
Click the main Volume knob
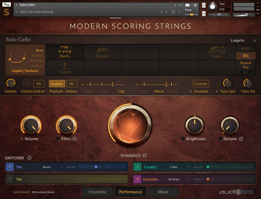coord(31,126)
